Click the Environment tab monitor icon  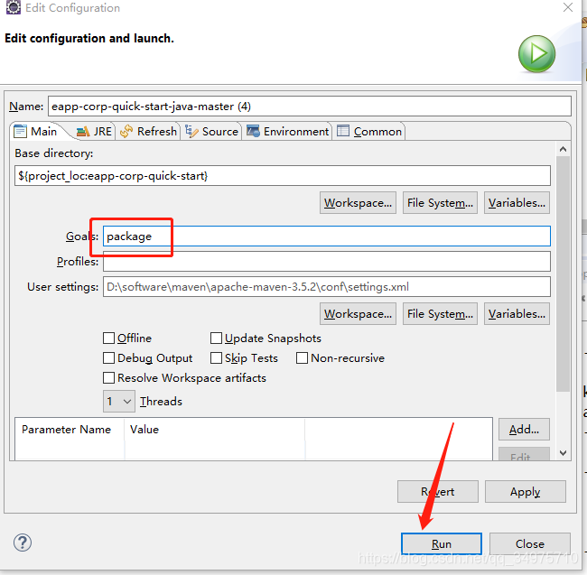[253, 131]
